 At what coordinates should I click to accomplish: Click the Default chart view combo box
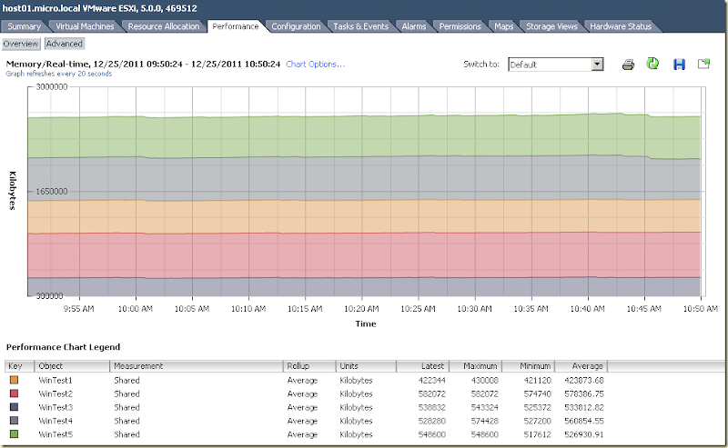556,65
